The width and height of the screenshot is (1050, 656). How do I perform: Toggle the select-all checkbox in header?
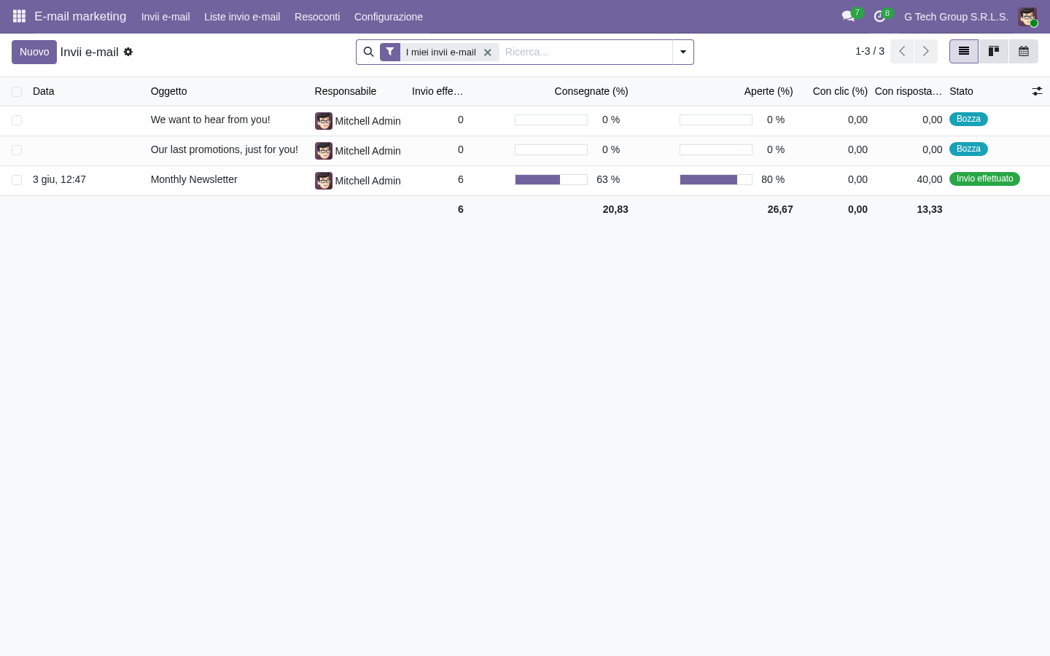pos(17,92)
